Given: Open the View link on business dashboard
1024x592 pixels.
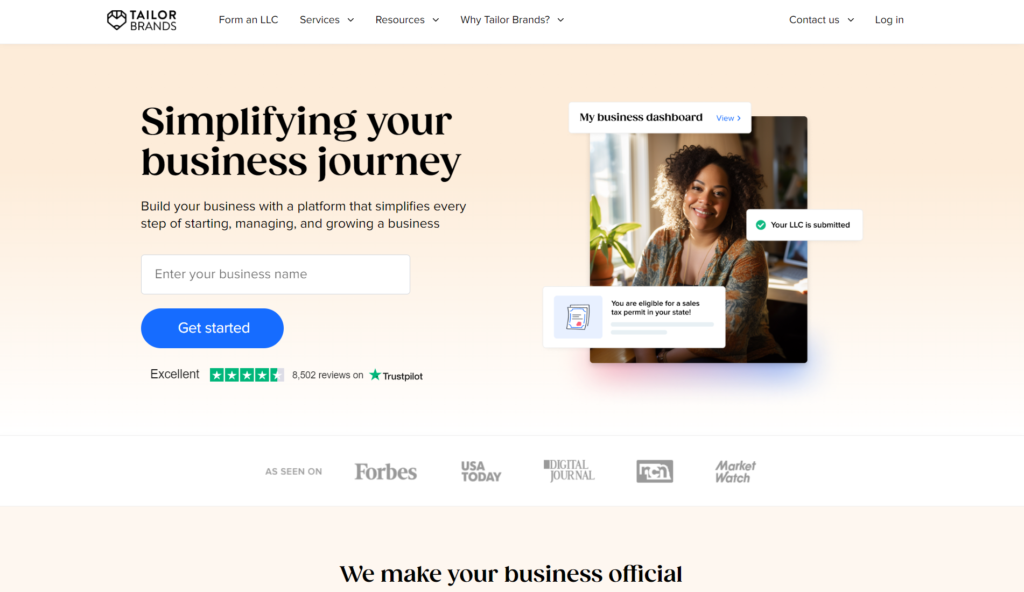Looking at the screenshot, I should (x=728, y=118).
